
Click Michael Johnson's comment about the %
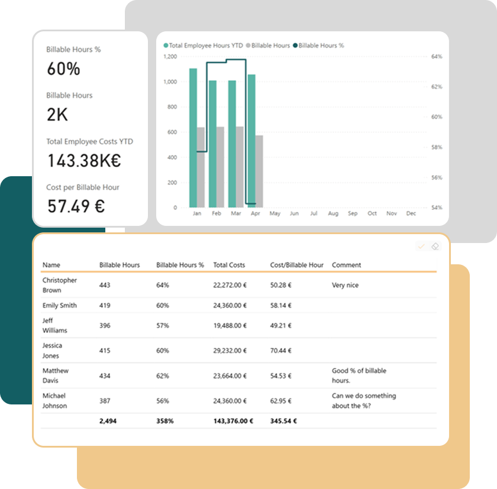[364, 401]
